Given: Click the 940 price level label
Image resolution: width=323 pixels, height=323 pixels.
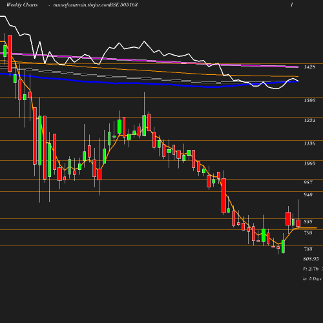Looking at the screenshot, I should [308, 194].
